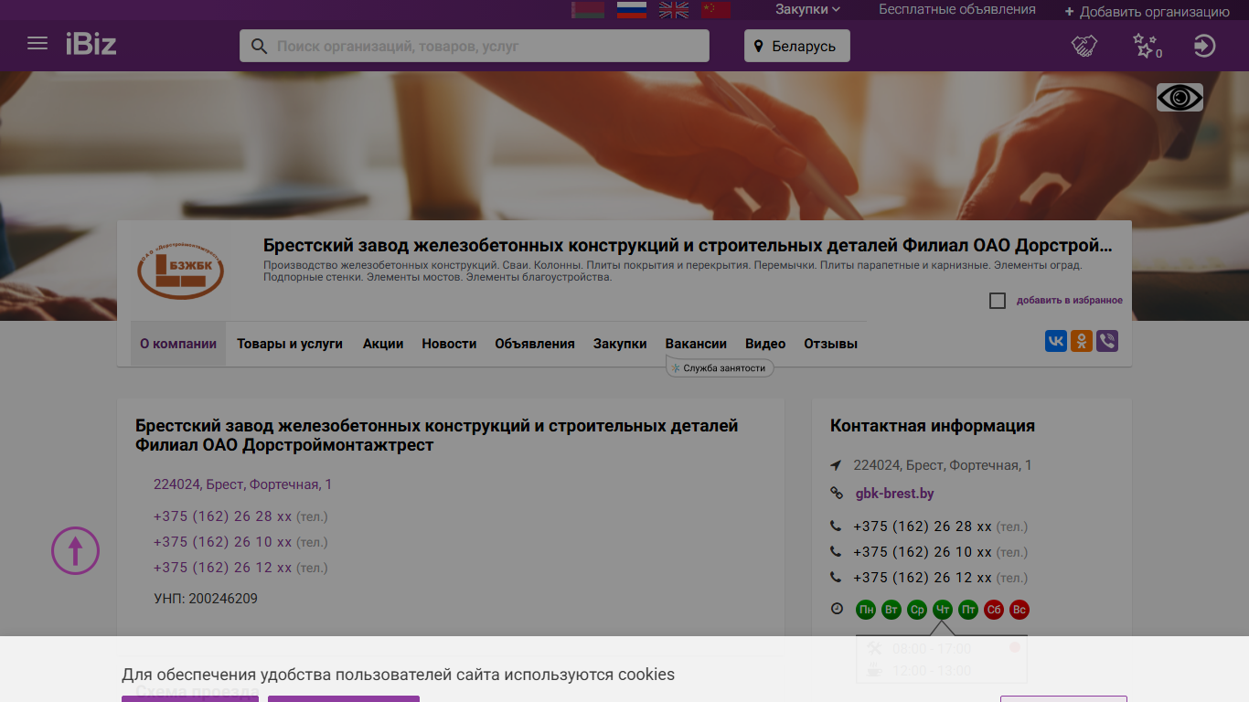
Task: Check the добавить в избранное checkbox
Action: point(998,301)
